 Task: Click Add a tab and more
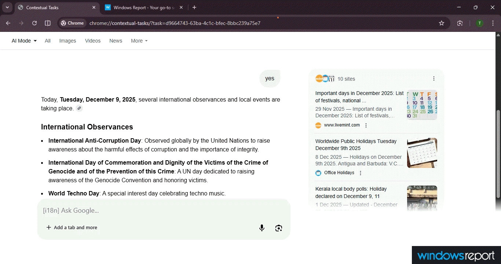pyautogui.click(x=72, y=227)
